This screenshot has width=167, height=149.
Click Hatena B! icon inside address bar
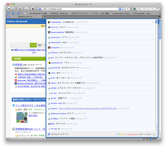(120, 9)
